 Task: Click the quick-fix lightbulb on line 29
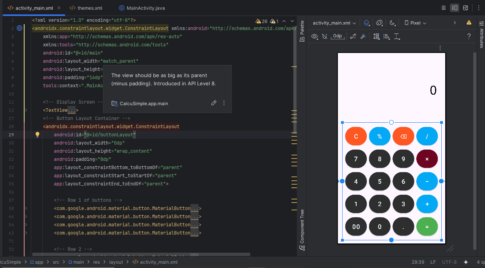[37, 134]
